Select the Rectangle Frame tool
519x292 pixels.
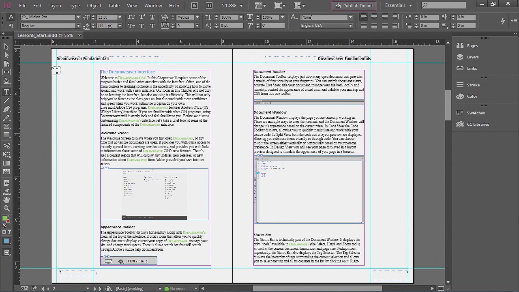pyautogui.click(x=6, y=126)
